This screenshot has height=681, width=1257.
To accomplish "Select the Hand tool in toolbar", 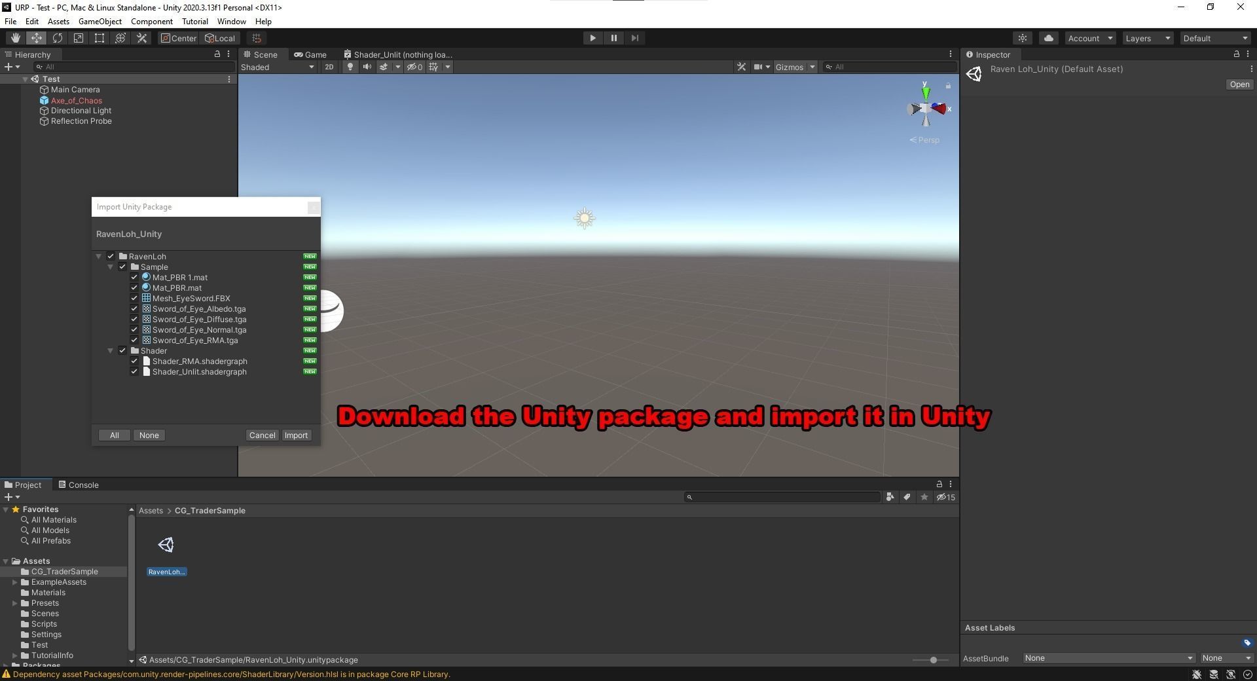I will (15, 38).
